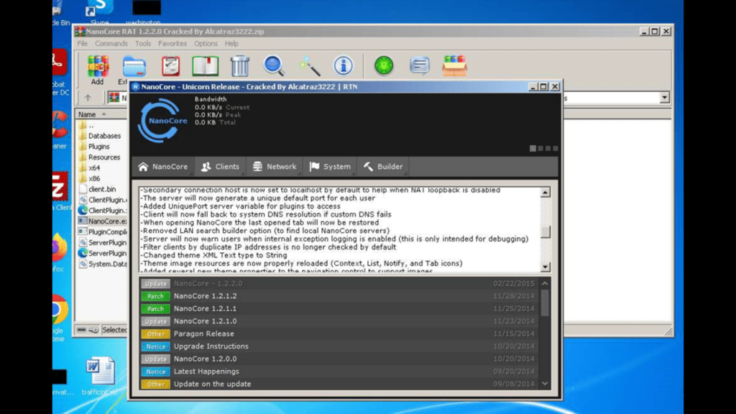Select the Google Chrome desktop icon
The height and width of the screenshot is (414, 736).
point(60,316)
